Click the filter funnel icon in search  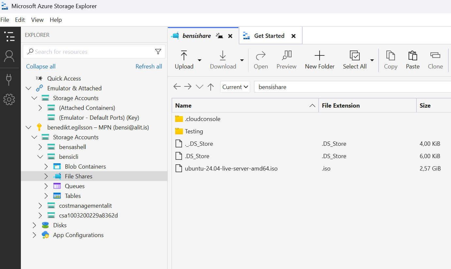(158, 52)
